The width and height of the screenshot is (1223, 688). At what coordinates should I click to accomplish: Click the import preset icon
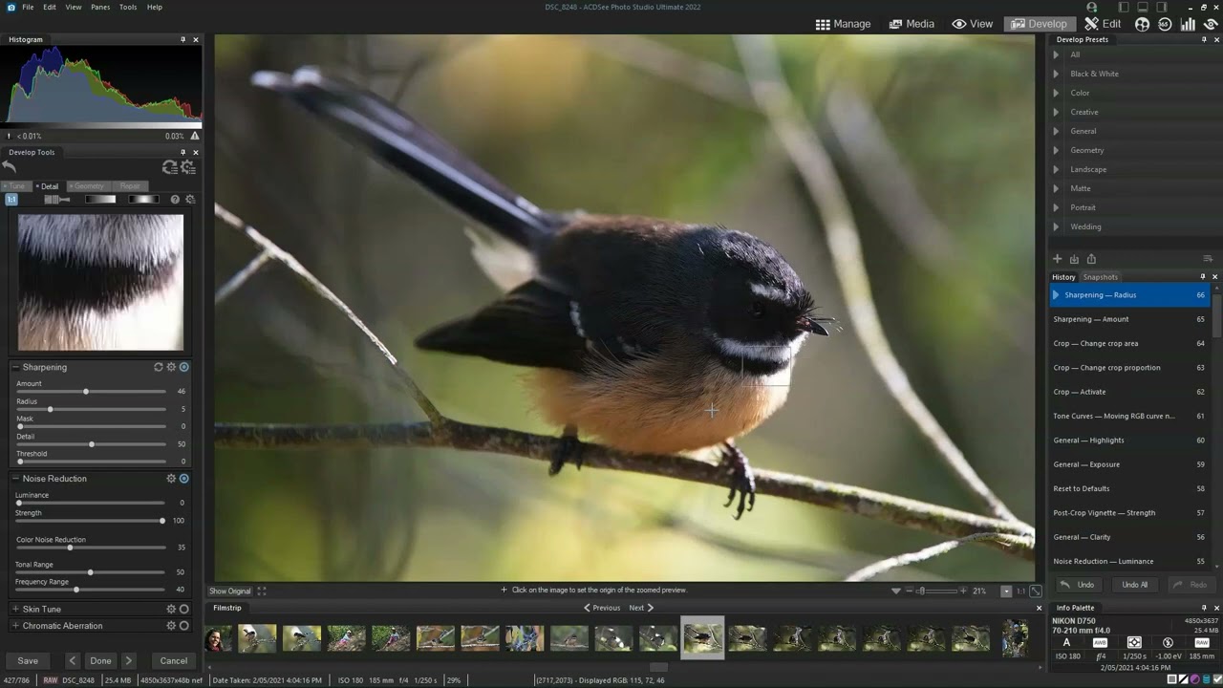pyautogui.click(x=1074, y=259)
